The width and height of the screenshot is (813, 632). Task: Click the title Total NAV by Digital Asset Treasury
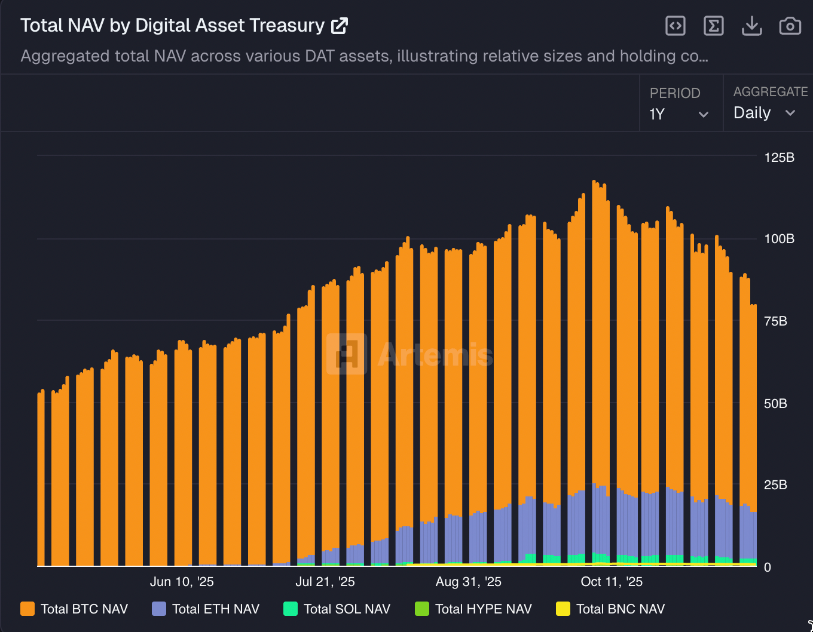point(173,25)
